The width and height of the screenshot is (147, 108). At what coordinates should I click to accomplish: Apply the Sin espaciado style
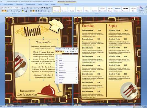64,9
